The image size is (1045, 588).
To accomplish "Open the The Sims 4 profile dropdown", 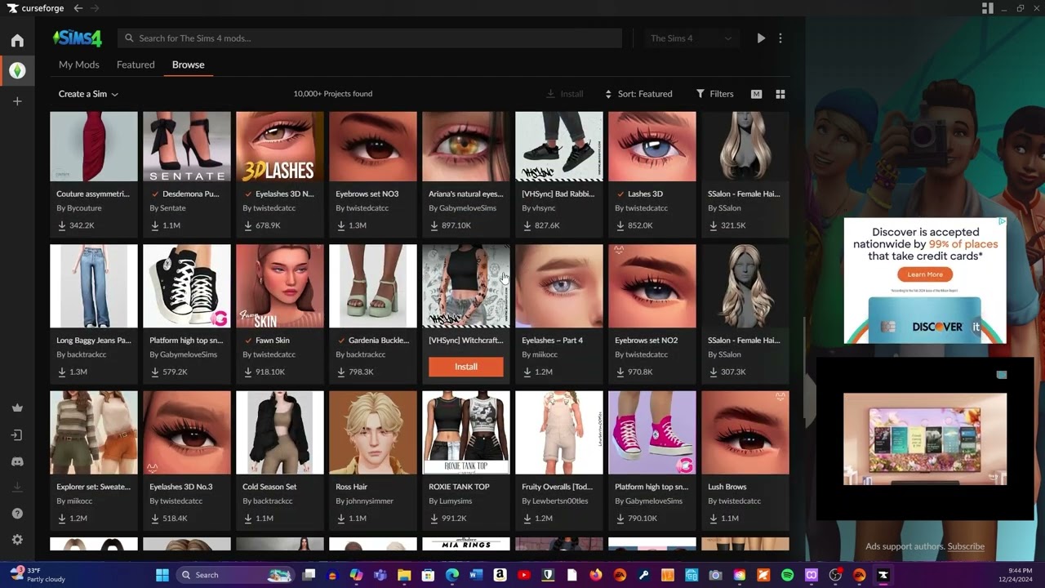I will (691, 38).
